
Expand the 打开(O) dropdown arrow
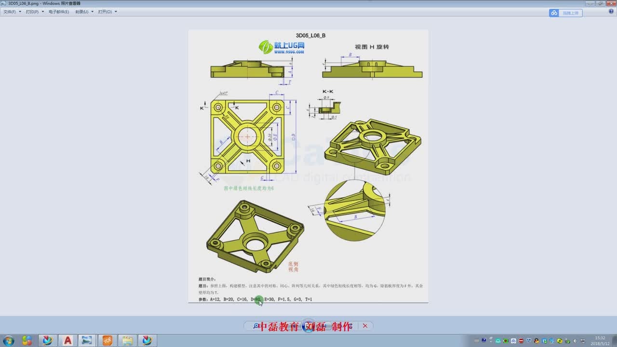tap(115, 12)
